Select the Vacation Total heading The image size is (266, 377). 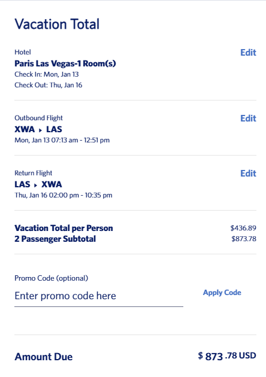(57, 24)
